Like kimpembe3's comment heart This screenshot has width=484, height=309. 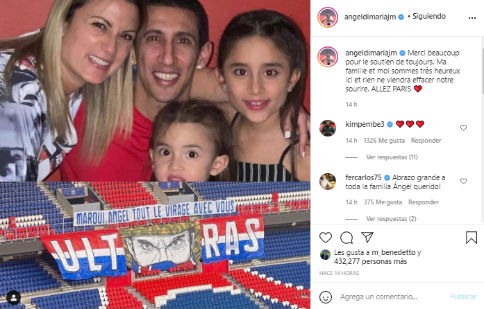click(463, 127)
